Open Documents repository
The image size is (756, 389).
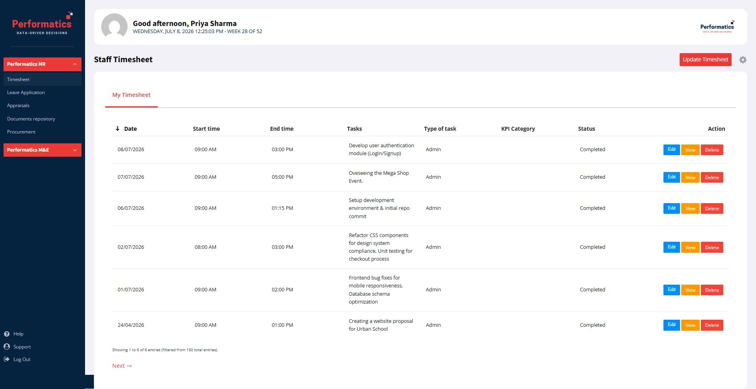point(31,119)
